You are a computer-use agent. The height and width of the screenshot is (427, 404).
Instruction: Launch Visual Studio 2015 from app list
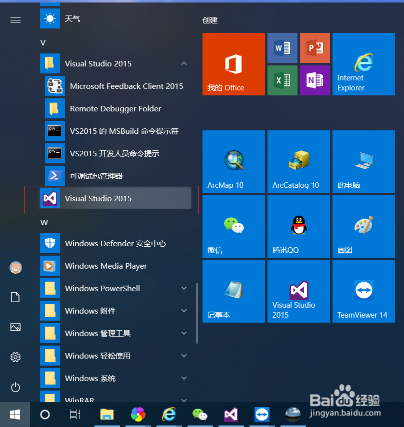tap(115, 198)
